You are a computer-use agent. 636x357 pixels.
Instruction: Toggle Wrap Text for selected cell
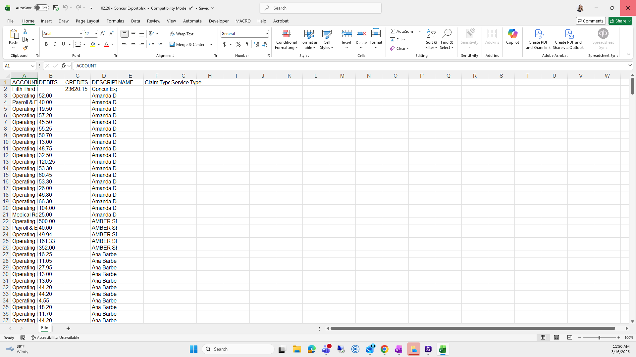[x=182, y=34]
